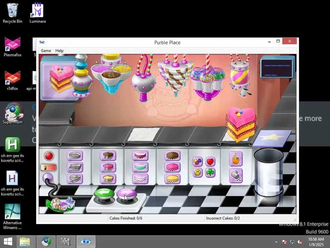This screenshot has height=248, width=330.
Task: Click the red round stop button
Action: [49, 156]
